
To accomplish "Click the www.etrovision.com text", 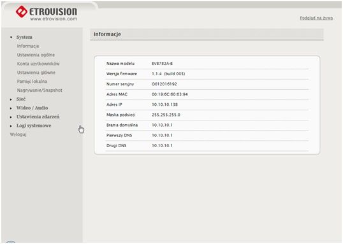I will 54,19.
